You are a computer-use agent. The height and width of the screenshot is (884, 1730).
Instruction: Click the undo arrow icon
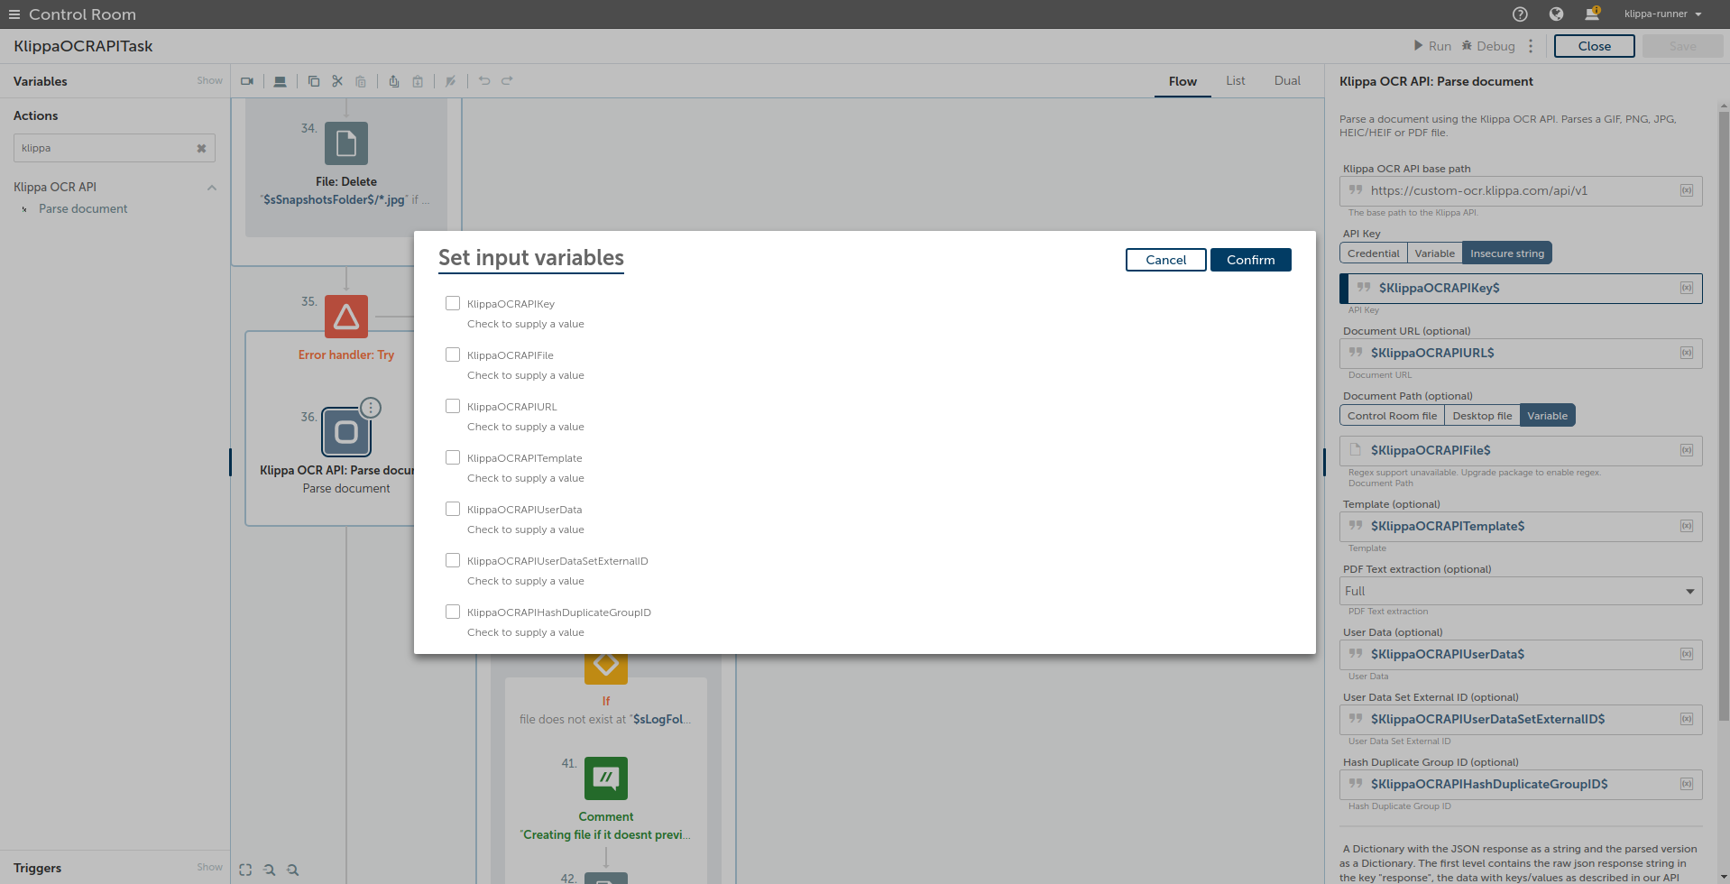click(x=484, y=81)
